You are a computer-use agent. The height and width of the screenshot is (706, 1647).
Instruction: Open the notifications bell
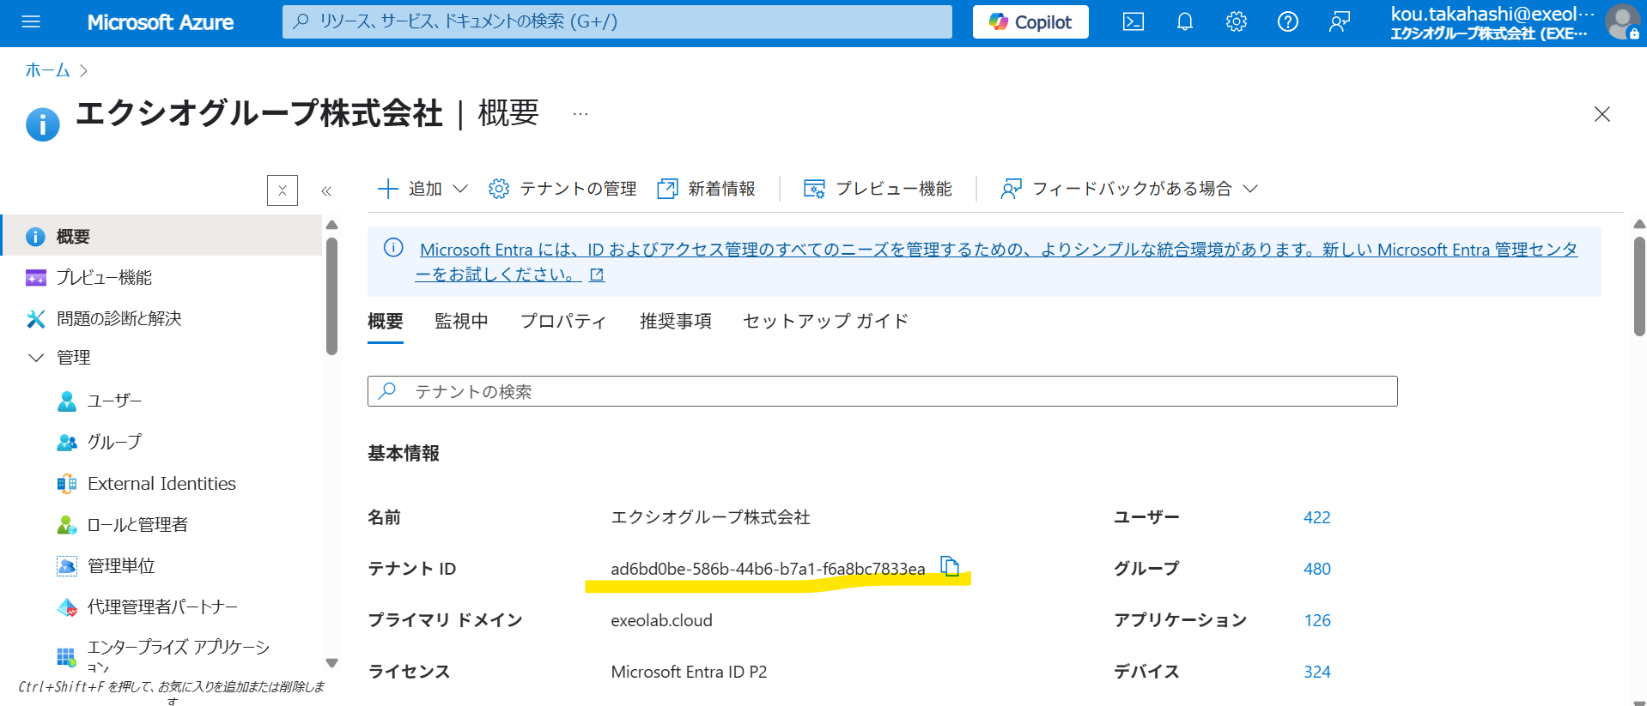pos(1184,22)
